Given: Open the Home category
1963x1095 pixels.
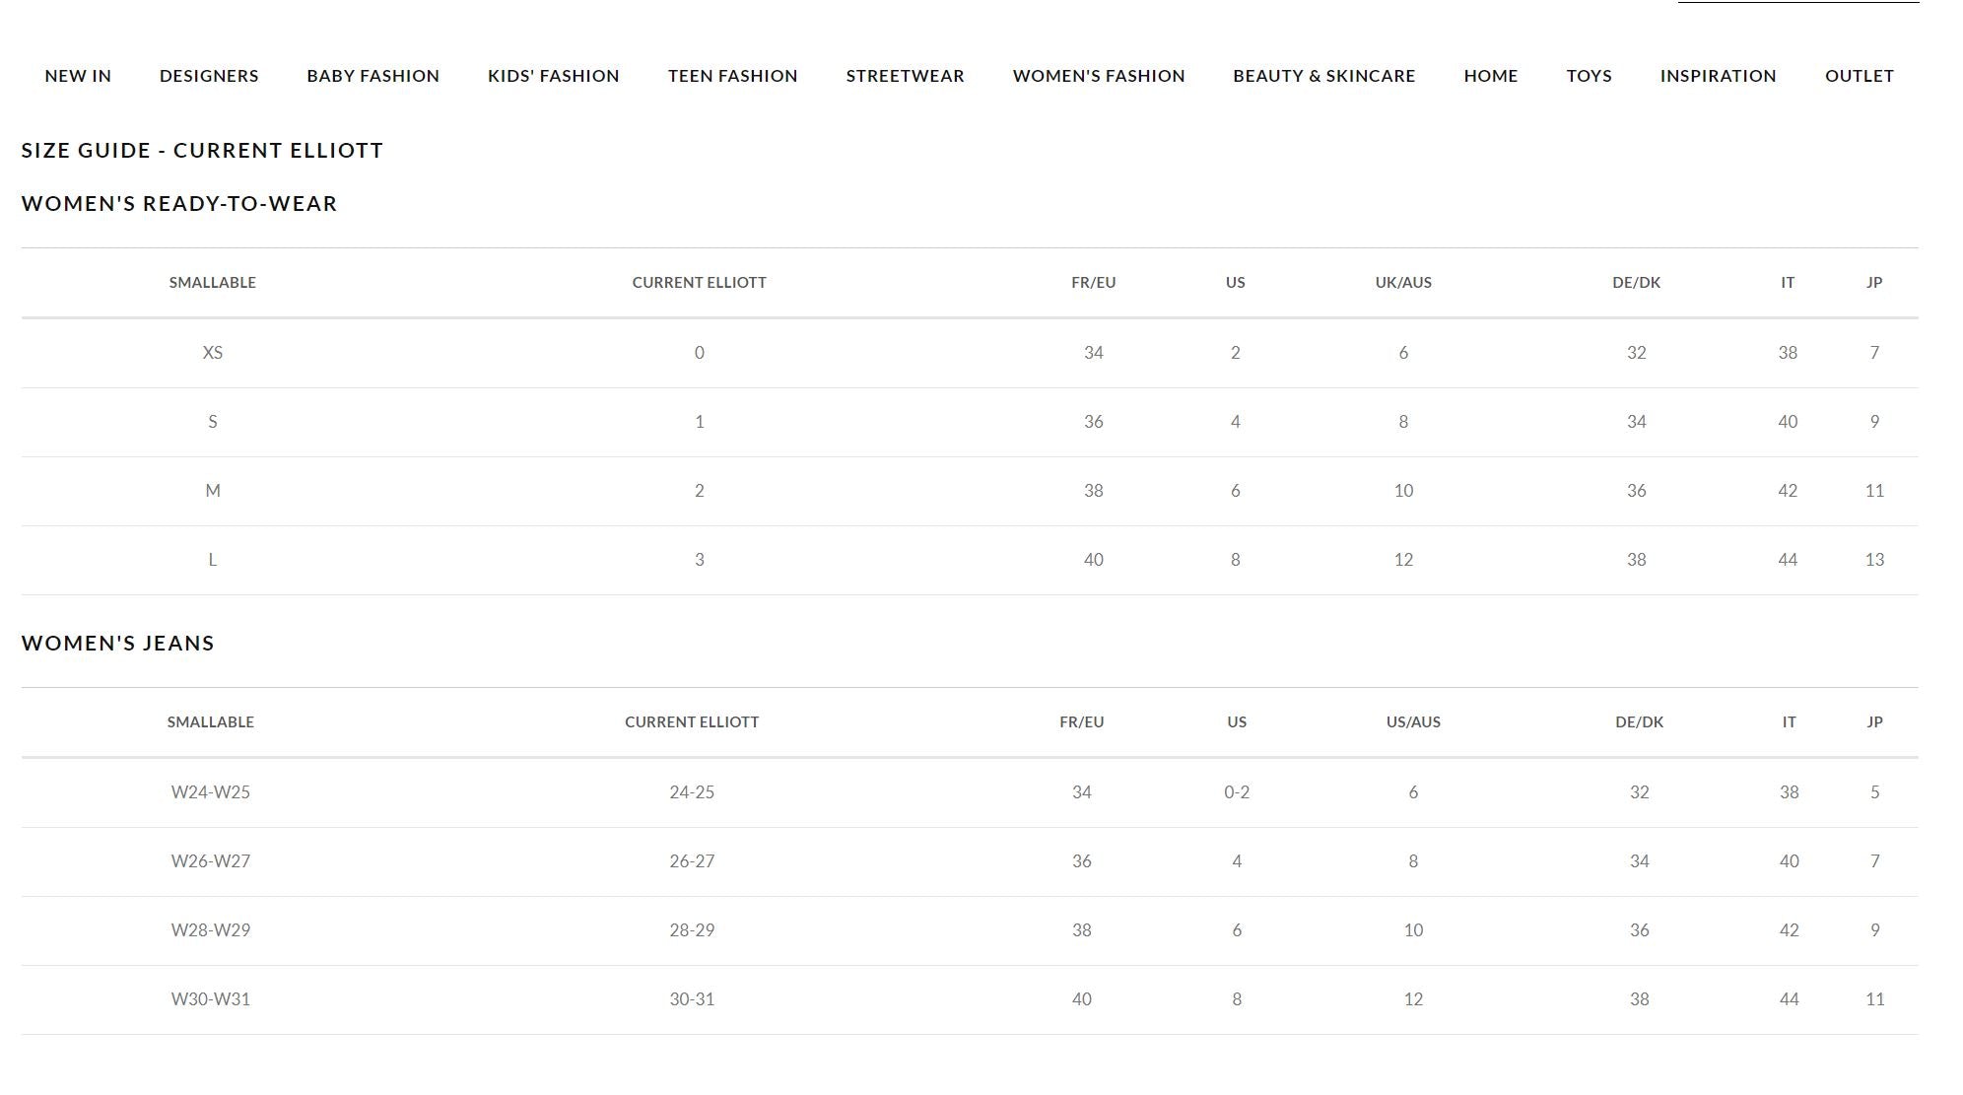Looking at the screenshot, I should [1490, 76].
